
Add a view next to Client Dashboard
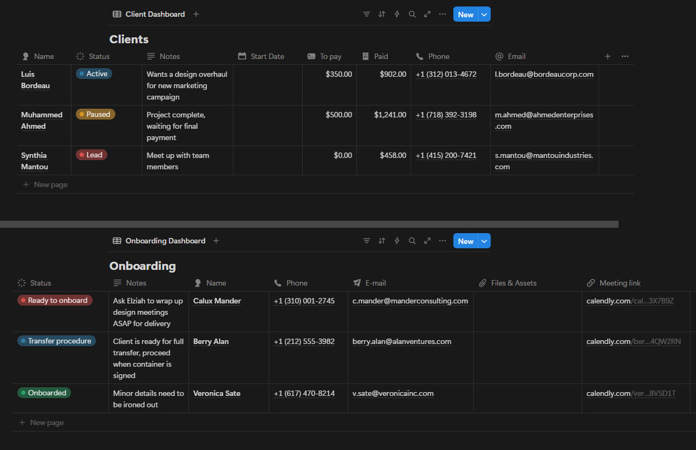[x=196, y=15]
